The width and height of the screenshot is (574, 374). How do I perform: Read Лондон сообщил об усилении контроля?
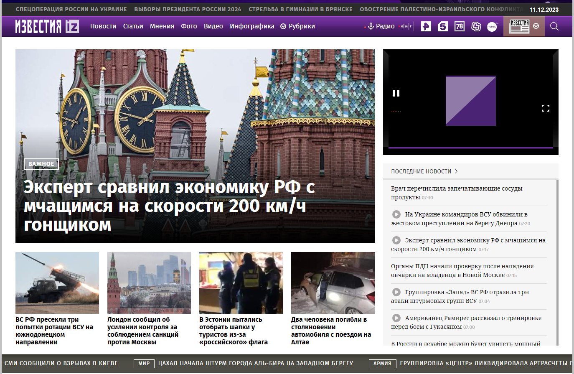coord(143,331)
